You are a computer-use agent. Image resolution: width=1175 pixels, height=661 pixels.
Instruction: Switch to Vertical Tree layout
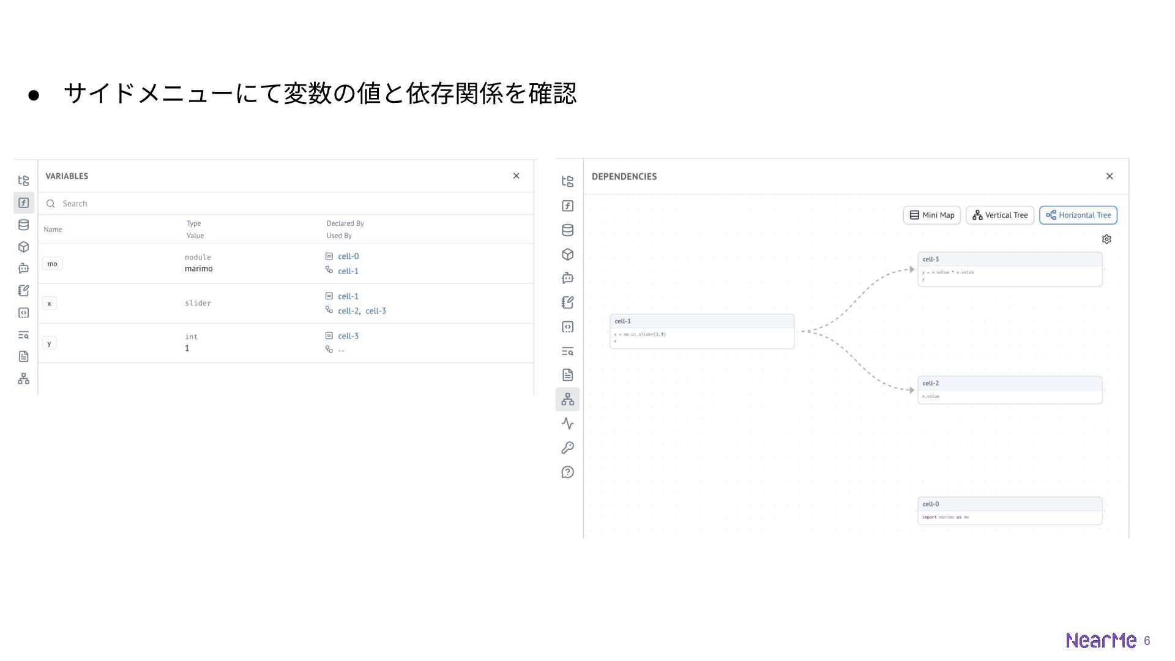coord(1000,215)
